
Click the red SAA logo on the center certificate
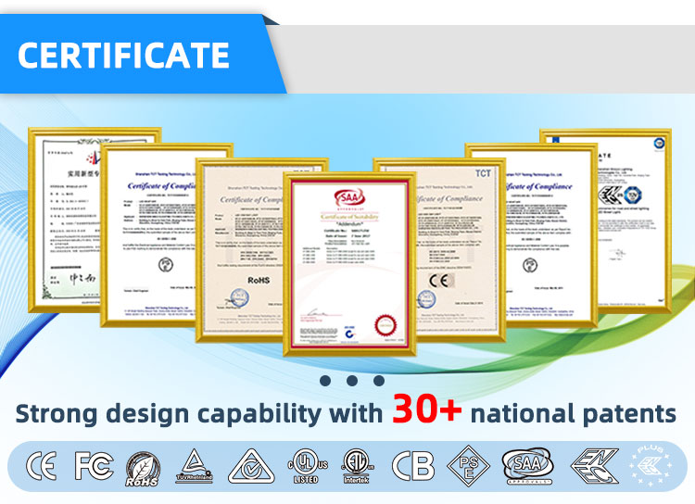pyautogui.click(x=349, y=197)
